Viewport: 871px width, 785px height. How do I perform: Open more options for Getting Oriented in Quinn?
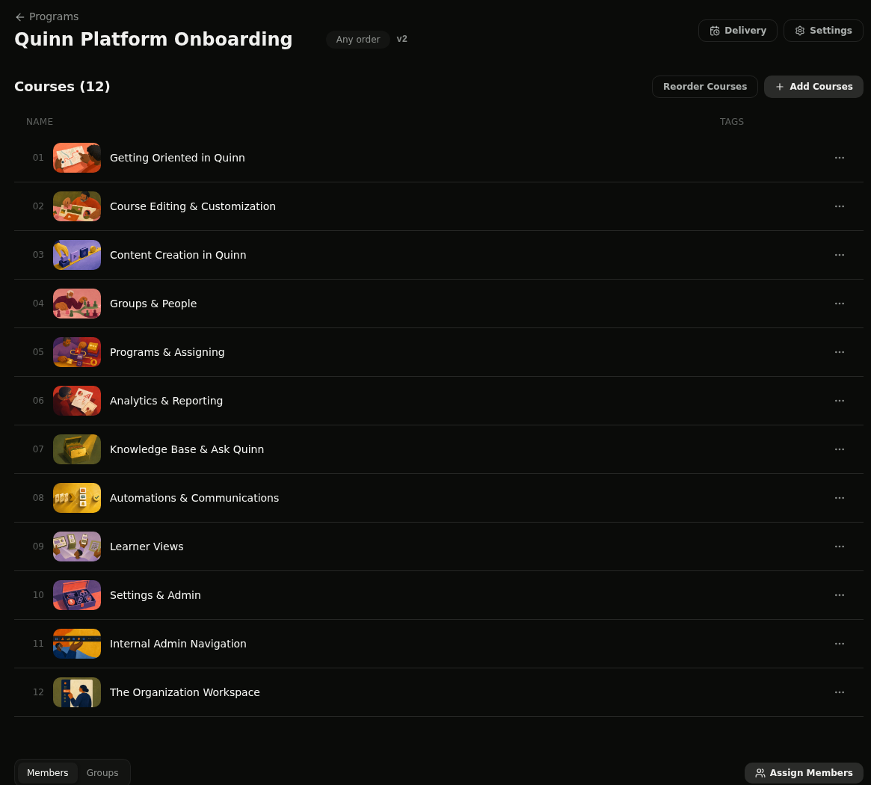[840, 158]
